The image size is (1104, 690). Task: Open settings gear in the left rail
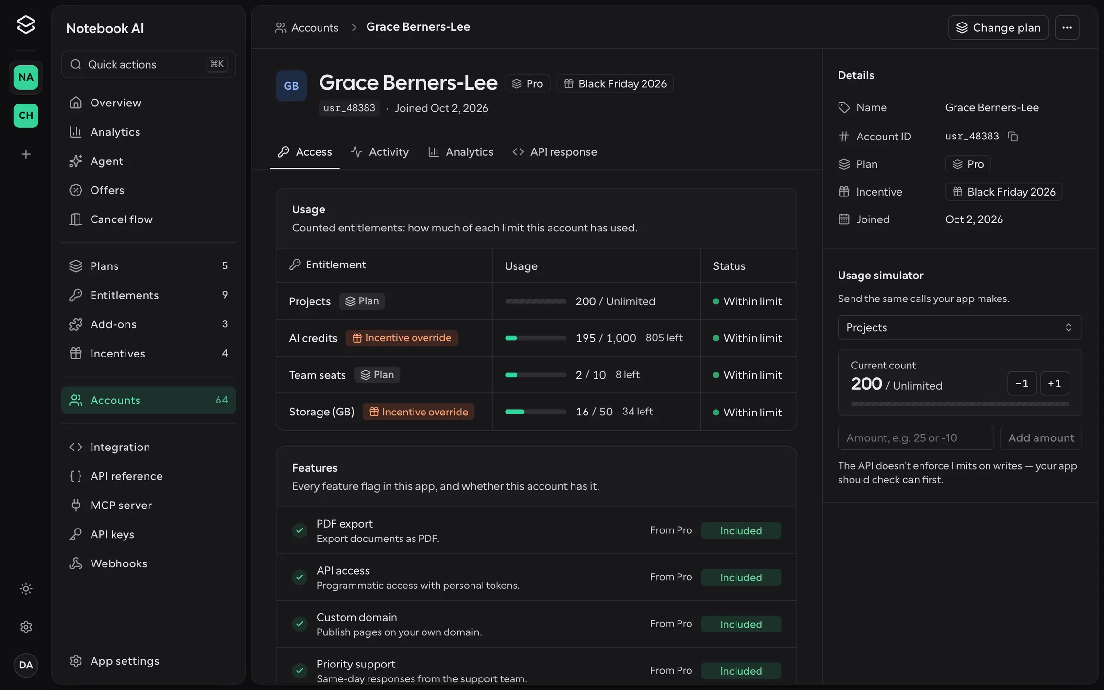(26, 627)
